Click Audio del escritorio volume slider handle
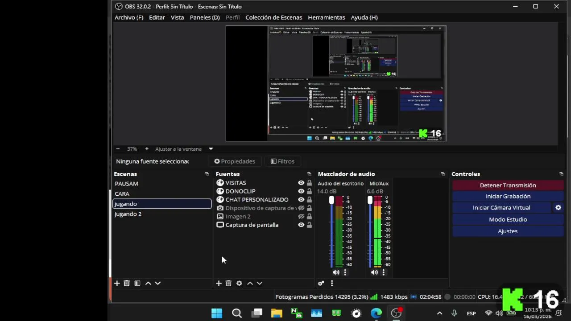Screen dimensions: 571x321 pos(331,200)
